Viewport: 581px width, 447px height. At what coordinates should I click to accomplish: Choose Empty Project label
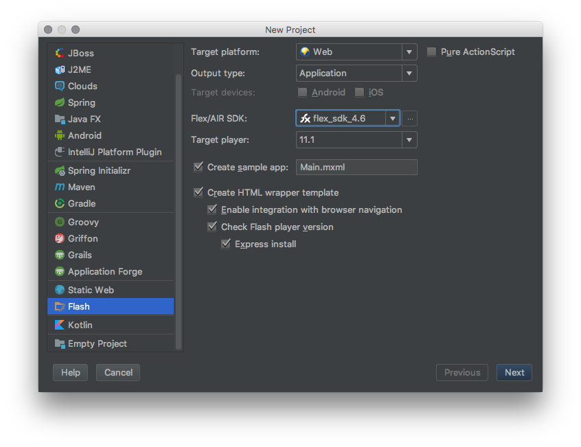pyautogui.click(x=98, y=344)
